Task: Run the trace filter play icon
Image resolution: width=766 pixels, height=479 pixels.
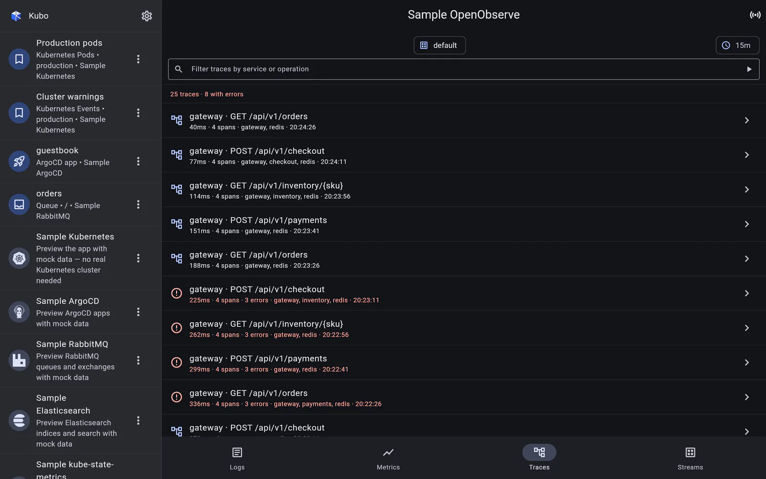Action: (x=749, y=69)
